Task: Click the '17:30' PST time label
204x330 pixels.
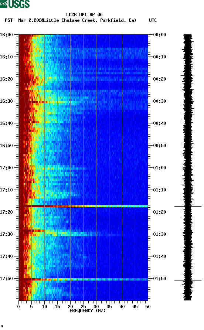Action: coord(6,234)
